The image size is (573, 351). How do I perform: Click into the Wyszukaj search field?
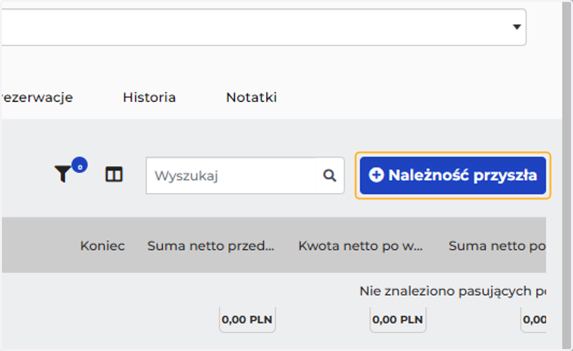coord(231,175)
